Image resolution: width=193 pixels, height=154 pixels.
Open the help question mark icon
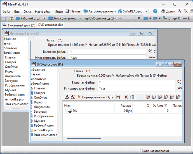[x=155, y=11]
